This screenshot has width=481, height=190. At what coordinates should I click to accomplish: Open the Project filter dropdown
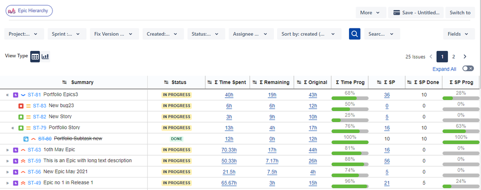(x=24, y=34)
